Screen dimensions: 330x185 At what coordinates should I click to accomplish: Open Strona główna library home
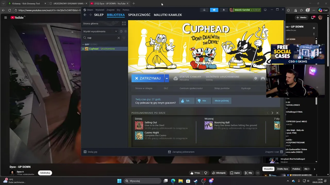coord(101,23)
